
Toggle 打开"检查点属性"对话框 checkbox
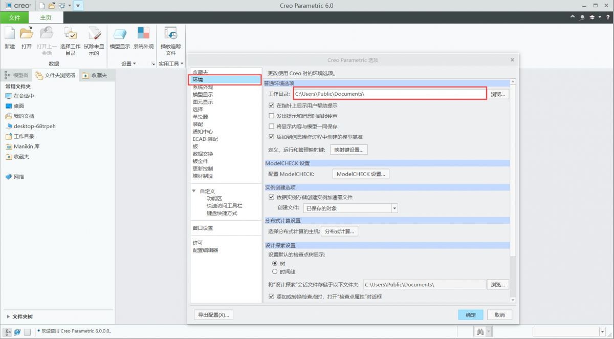(271, 296)
